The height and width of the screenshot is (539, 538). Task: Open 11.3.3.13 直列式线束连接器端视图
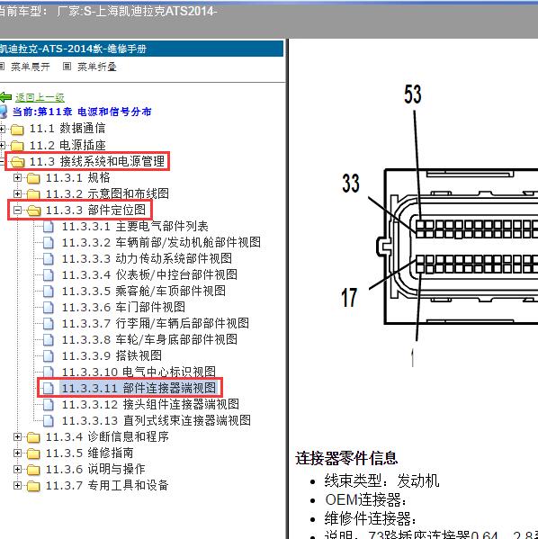point(156,420)
